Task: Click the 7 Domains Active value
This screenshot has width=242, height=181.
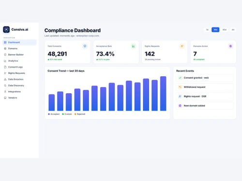Action: tap(195, 54)
